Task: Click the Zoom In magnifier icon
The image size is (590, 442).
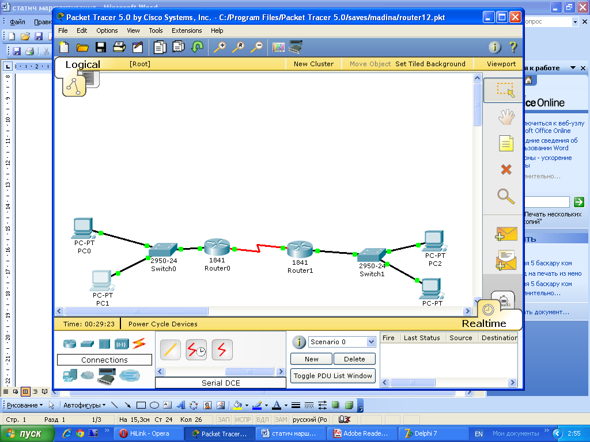Action: (220, 47)
